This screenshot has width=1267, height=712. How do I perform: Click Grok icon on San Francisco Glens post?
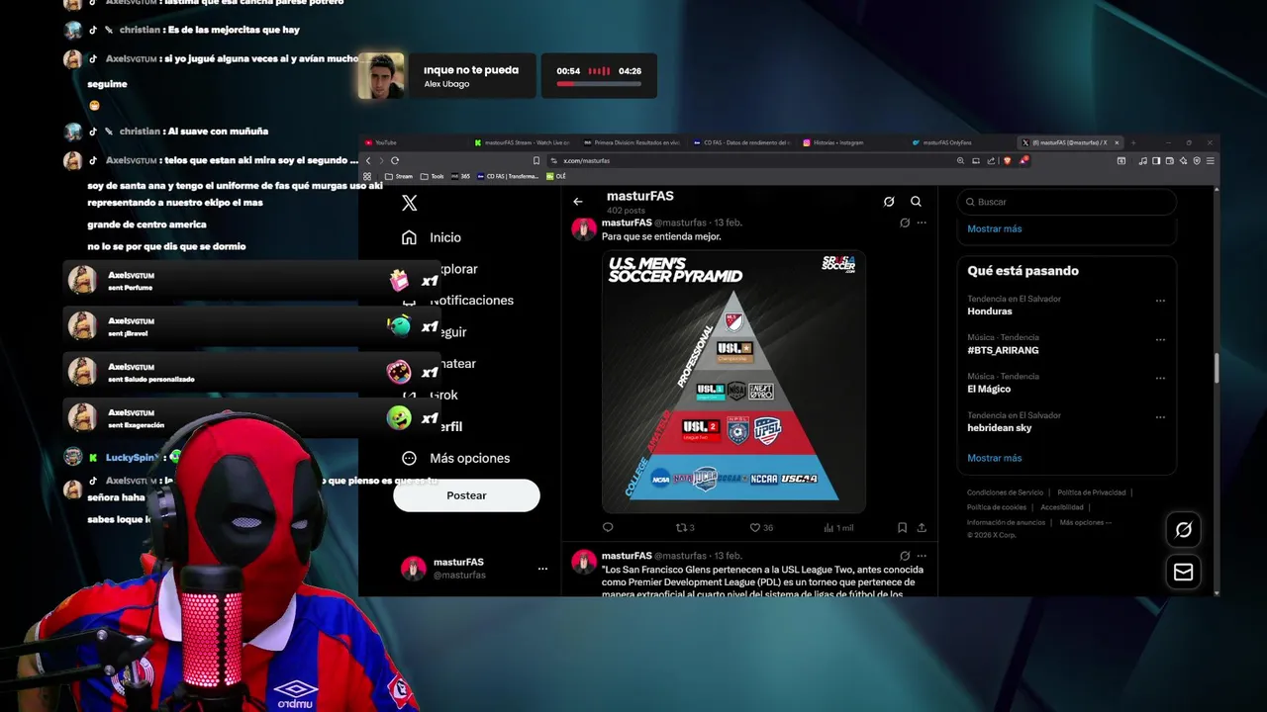pos(905,556)
